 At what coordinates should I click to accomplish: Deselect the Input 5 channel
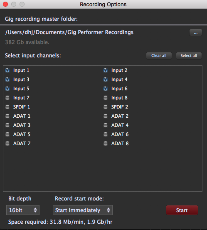click(7, 89)
